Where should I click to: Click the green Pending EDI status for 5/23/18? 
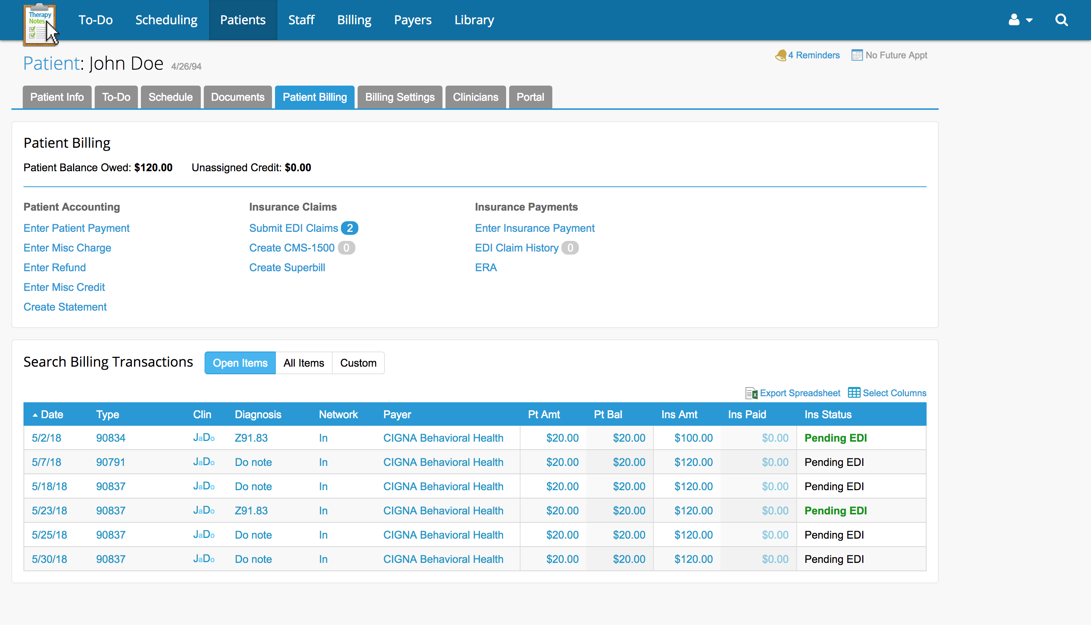point(835,511)
